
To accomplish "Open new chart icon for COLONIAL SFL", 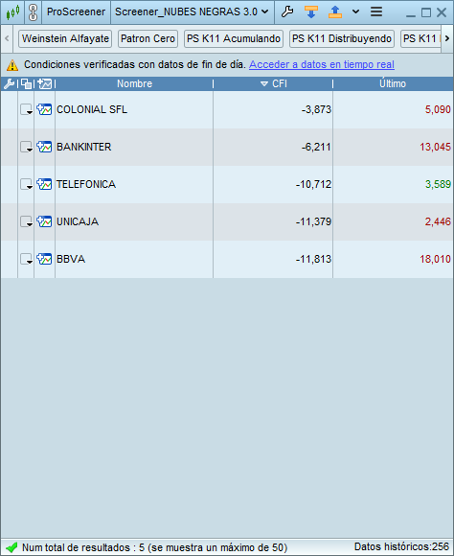I will click(44, 109).
